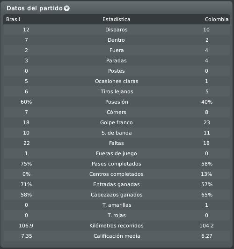Select the Colombia column header
The height and width of the screenshot is (249, 234).
(x=217, y=19)
